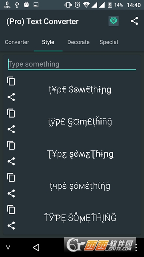Screen dimensions: 144x257
Task: Tap the share icon in app header
Action: click(x=134, y=21)
